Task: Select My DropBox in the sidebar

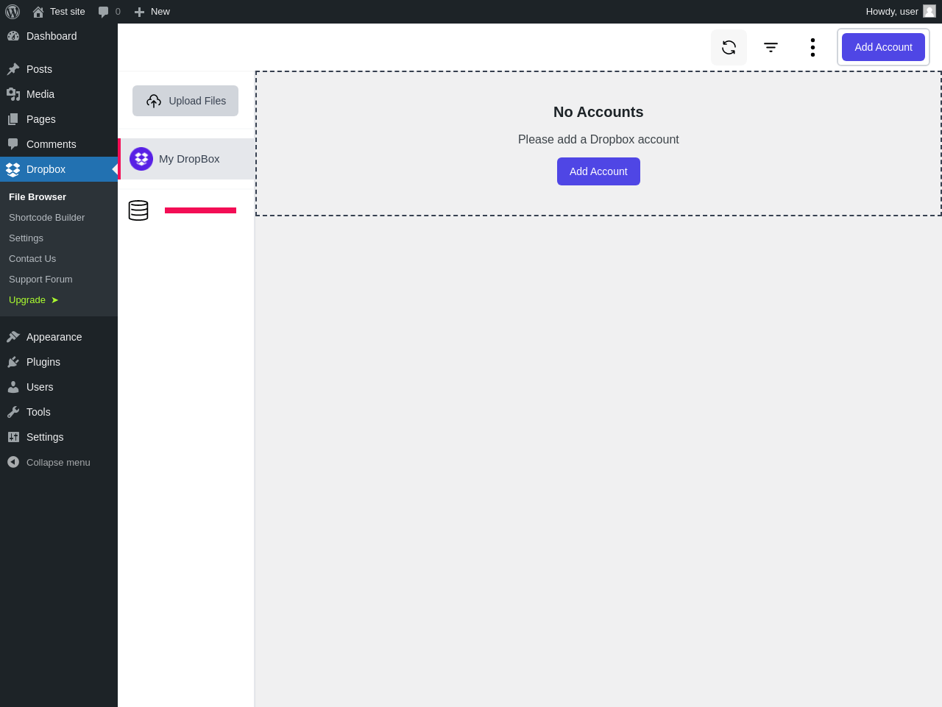Action: (x=187, y=159)
